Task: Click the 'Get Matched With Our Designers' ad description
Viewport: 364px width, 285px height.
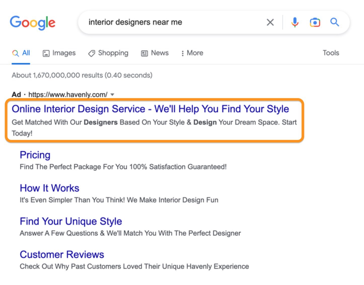Action: (x=154, y=128)
